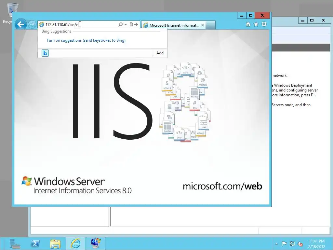The height and width of the screenshot is (250, 333).
Task: Open the address bar autocomplete dropdown arrow
Action: click(x=126, y=24)
